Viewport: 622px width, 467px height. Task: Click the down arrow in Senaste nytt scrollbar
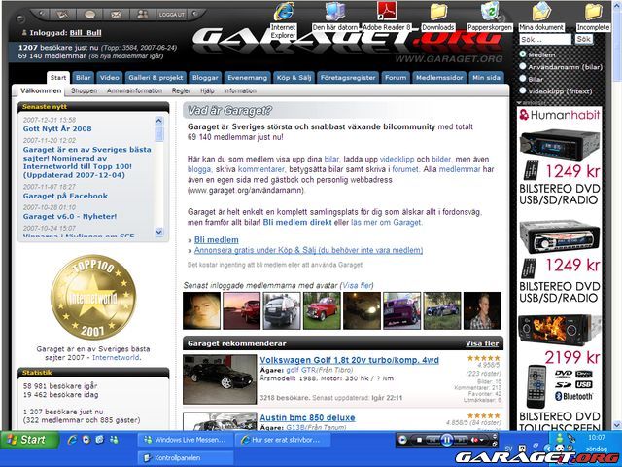click(x=159, y=232)
